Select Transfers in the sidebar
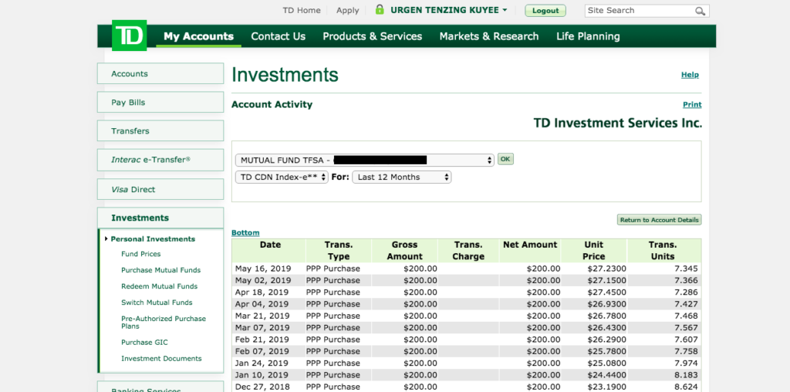The height and width of the screenshot is (392, 790). 160,131
